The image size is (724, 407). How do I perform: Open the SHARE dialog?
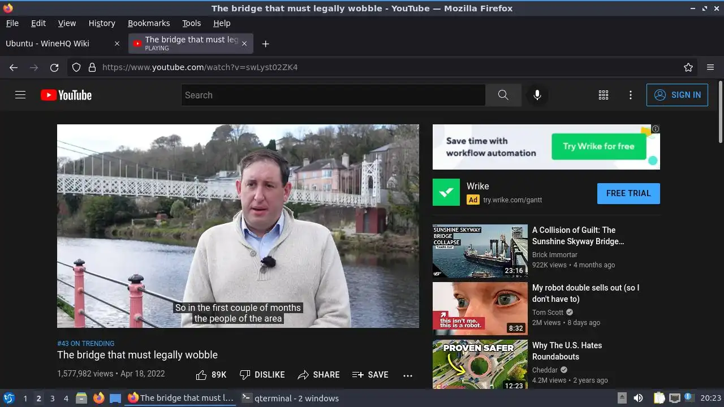[318, 375]
